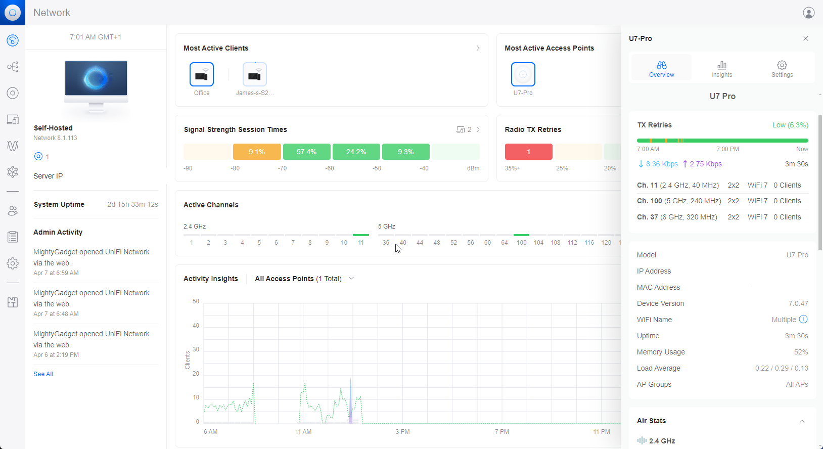
Task: Switch to the Insights tab in U7-Pro panel
Action: pyautogui.click(x=721, y=69)
